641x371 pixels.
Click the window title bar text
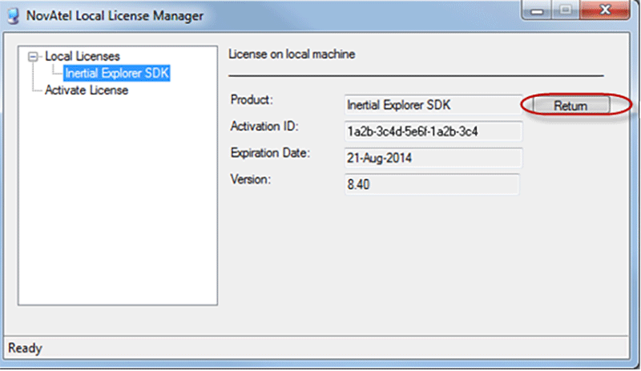pyautogui.click(x=115, y=16)
